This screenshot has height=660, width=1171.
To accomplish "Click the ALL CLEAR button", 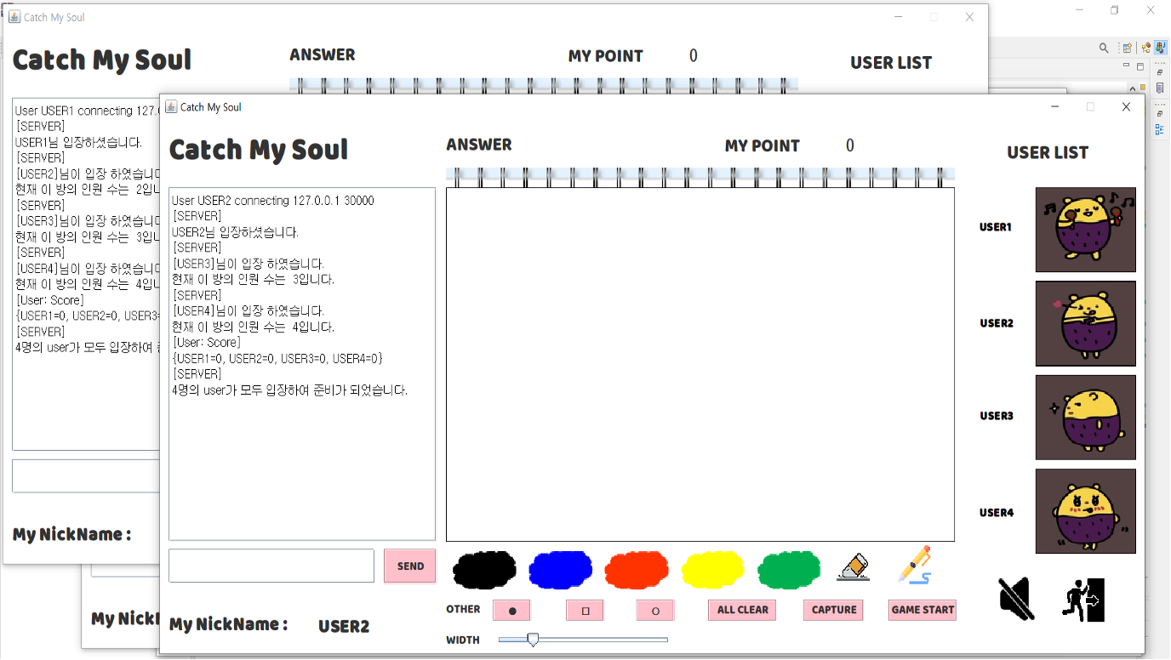I will click(x=742, y=610).
